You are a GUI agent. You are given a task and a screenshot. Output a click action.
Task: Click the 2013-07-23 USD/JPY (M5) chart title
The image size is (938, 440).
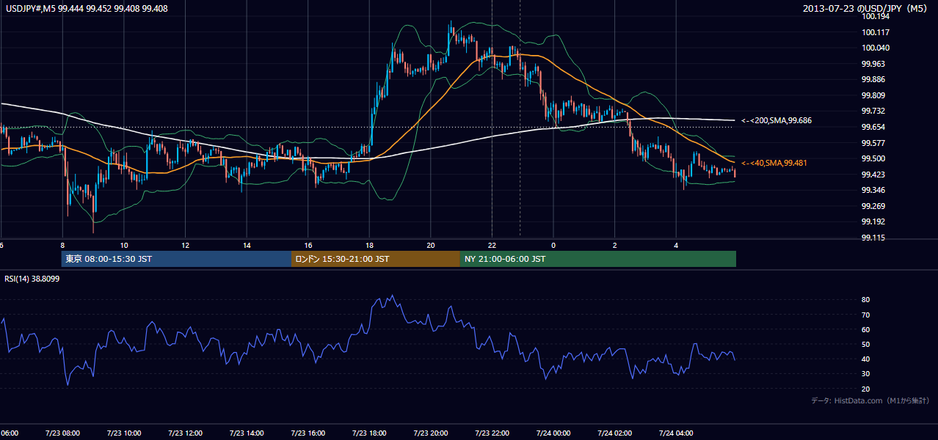click(866, 8)
